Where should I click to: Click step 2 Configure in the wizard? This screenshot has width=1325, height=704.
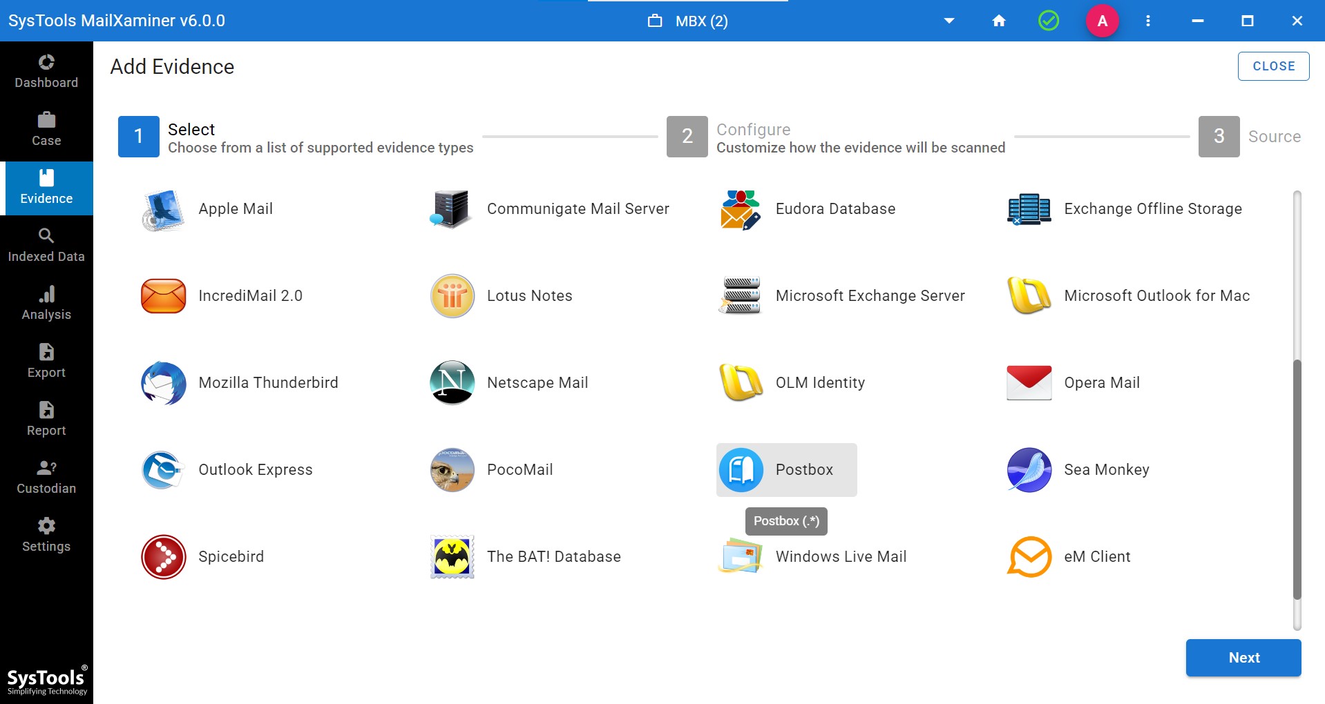click(836, 137)
